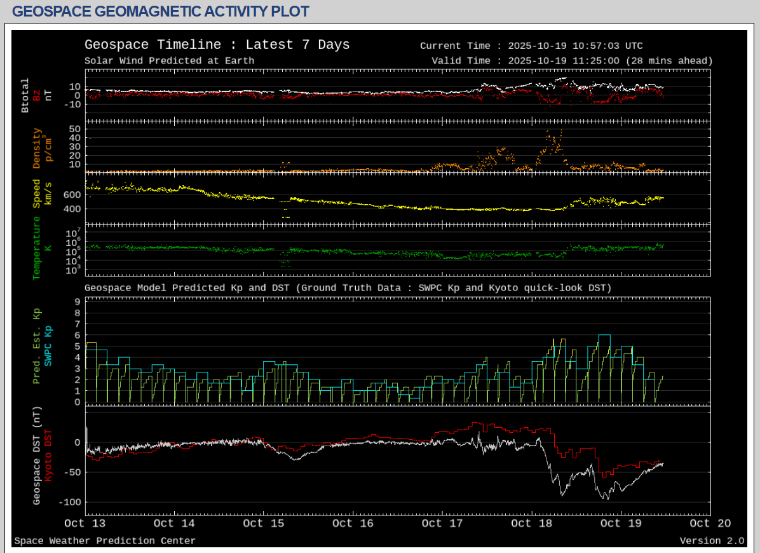Click the Geospace DST (nT) axis label
Screen dimensions: 760x553
coord(37,455)
